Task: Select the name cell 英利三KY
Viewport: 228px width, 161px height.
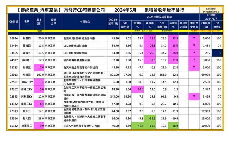Action: click(x=26, y=96)
